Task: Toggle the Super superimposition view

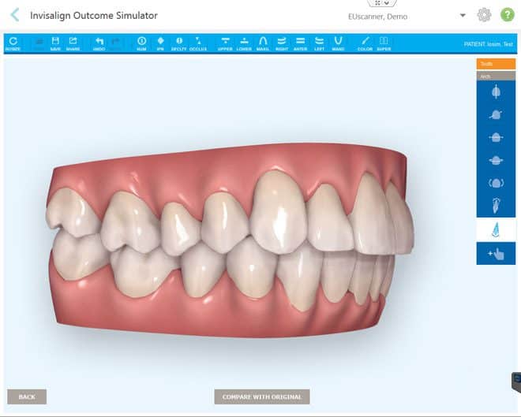Action: (384, 43)
